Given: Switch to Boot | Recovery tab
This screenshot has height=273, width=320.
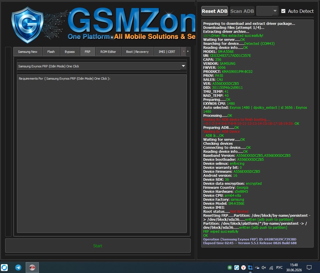Looking at the screenshot, I should [137, 52].
